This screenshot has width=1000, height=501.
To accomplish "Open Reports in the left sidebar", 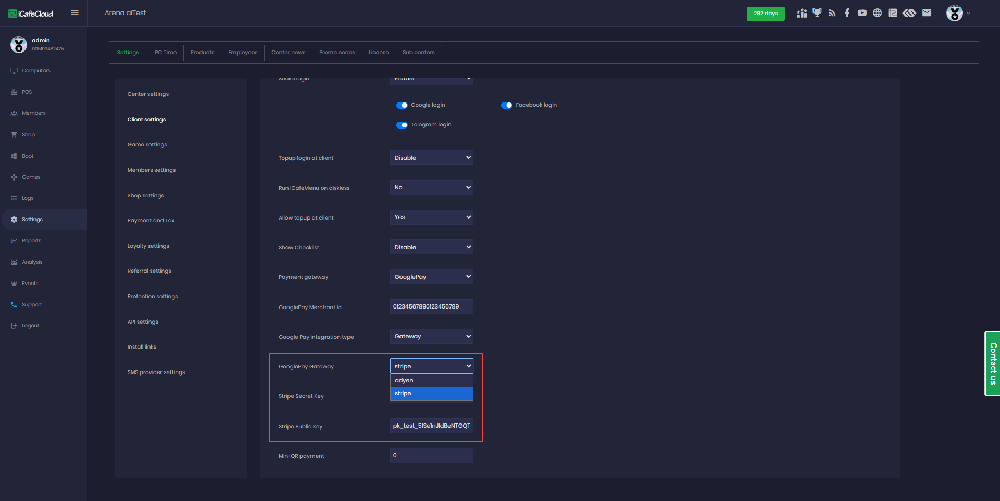I will (x=31, y=241).
